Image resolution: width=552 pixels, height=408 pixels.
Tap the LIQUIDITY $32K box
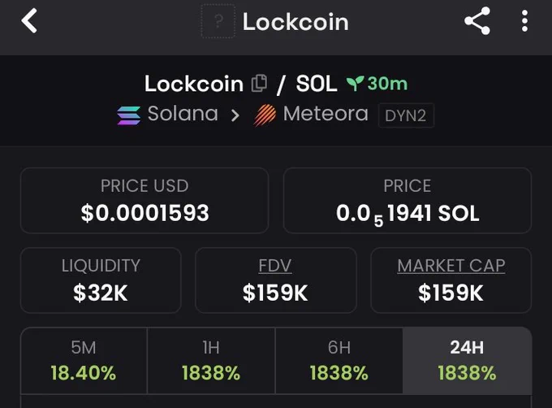click(101, 280)
